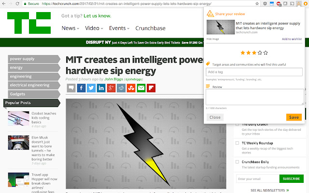This screenshot has width=309, height=193.
Task: Save the review
Action: [294, 117]
